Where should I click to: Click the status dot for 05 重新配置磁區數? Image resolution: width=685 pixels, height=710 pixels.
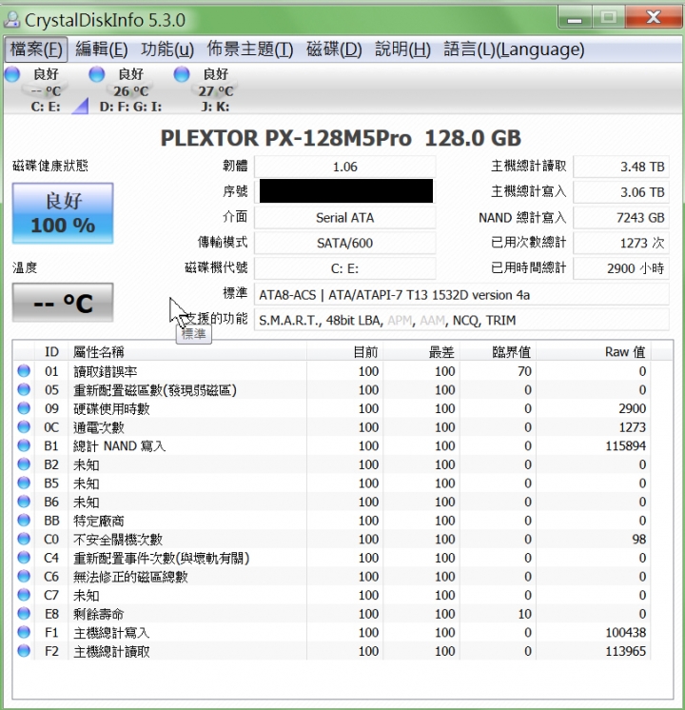click(x=24, y=390)
